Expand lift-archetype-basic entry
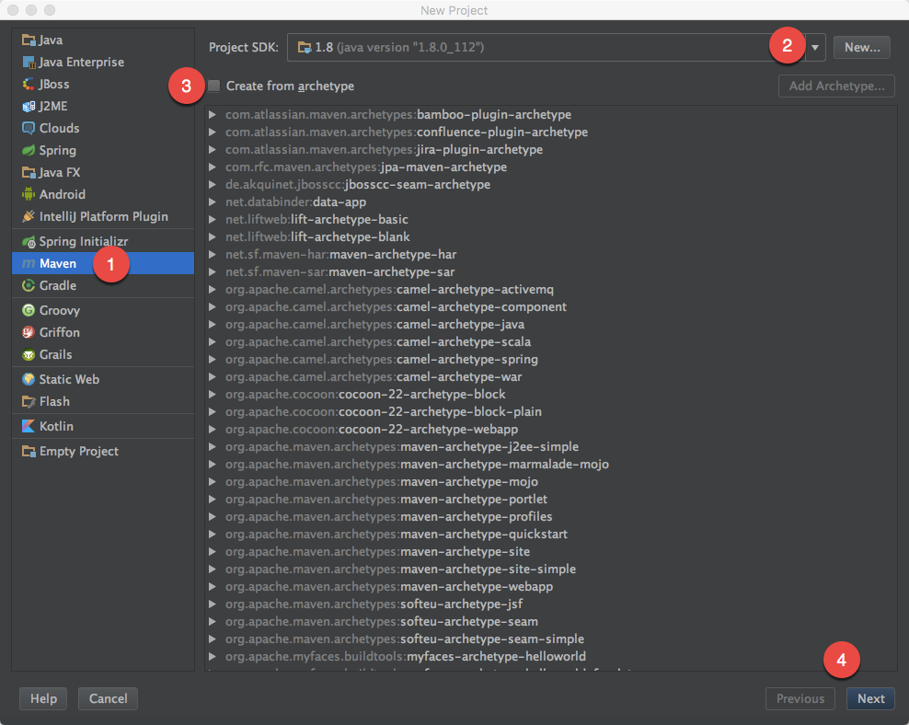The height and width of the screenshot is (725, 909). (x=213, y=219)
